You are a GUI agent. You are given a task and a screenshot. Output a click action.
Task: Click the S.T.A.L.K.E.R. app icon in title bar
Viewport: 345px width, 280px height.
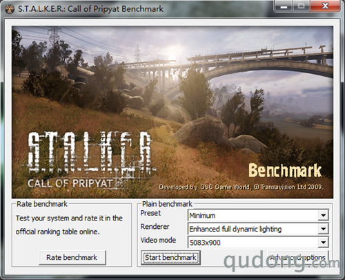pyautogui.click(x=10, y=9)
